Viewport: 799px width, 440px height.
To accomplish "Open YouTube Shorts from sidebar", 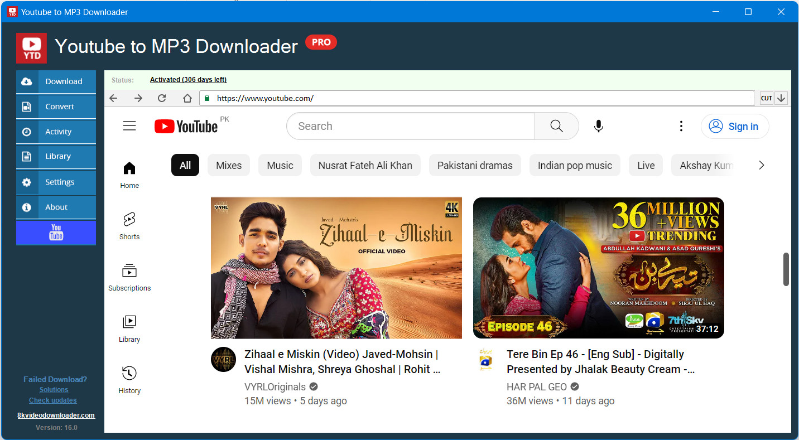I will (129, 225).
